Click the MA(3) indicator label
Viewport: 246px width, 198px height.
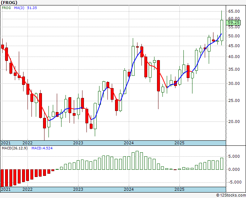coord(19,8)
